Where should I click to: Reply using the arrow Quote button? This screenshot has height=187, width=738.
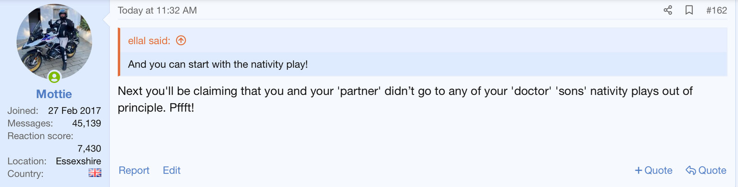(706, 170)
